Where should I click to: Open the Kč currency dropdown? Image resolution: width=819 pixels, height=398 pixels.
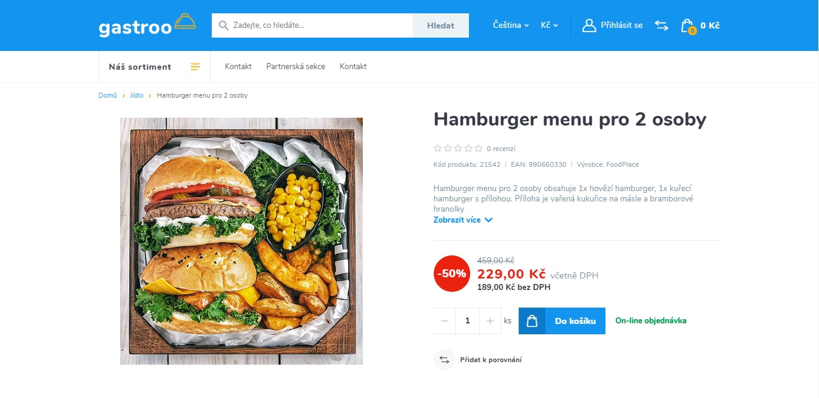[x=549, y=25]
